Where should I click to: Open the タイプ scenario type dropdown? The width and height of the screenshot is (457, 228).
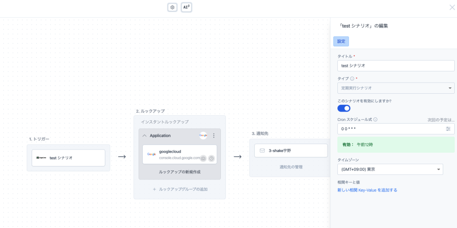coord(395,88)
